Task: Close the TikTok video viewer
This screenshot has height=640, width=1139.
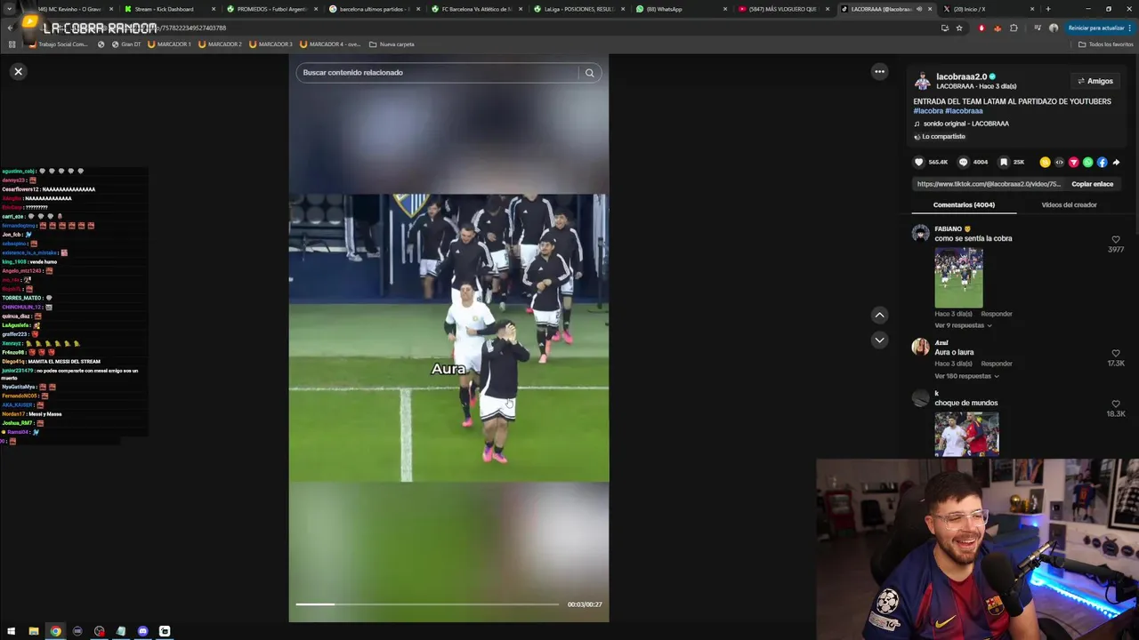Action: (18, 71)
